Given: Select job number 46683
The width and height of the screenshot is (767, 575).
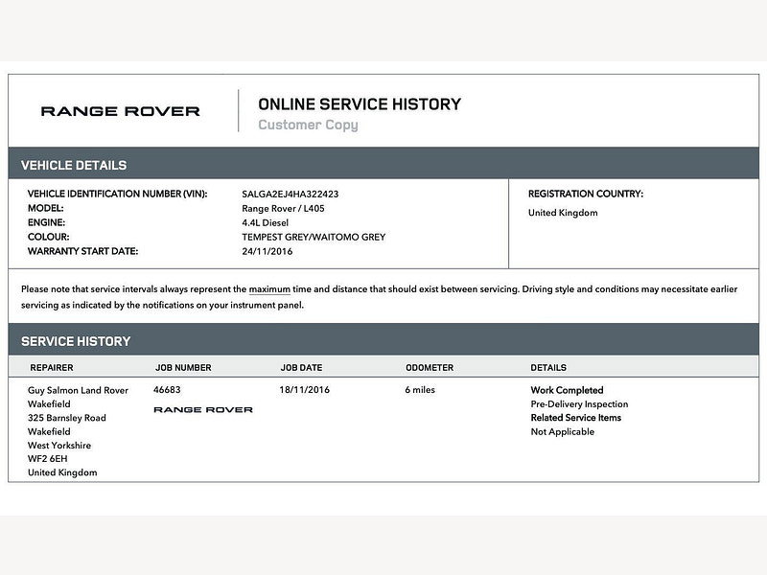Looking at the screenshot, I should 167,390.
